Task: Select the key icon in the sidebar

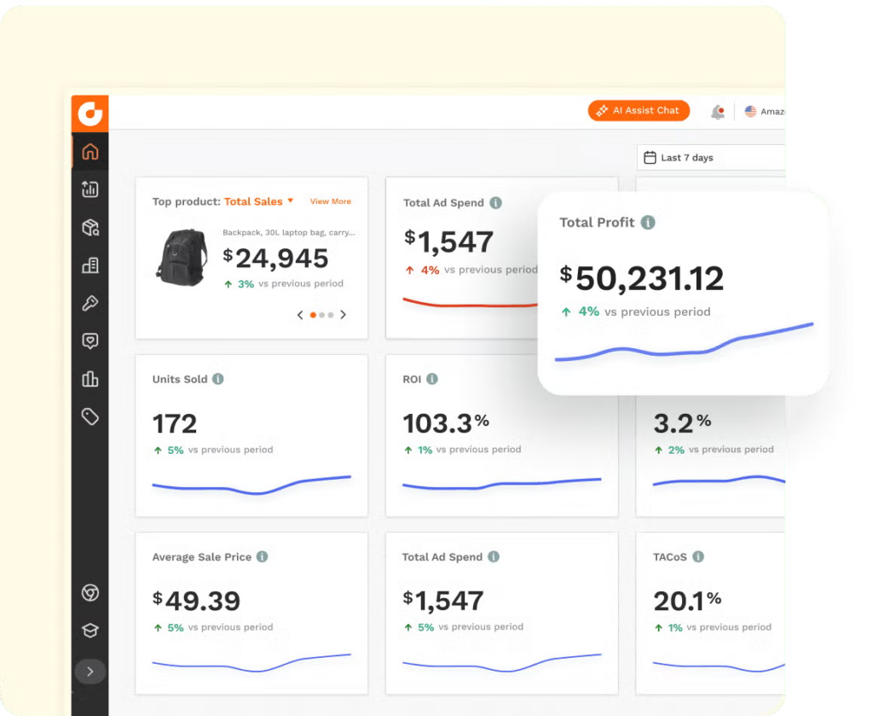Action: pyautogui.click(x=90, y=303)
